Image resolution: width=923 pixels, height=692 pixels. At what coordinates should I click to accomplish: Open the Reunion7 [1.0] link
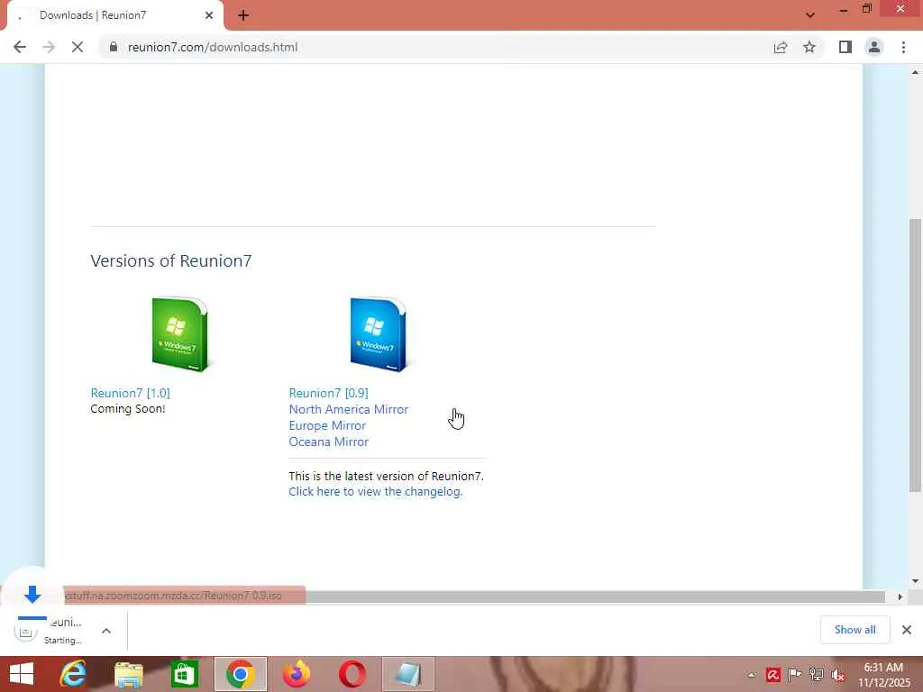coord(130,393)
